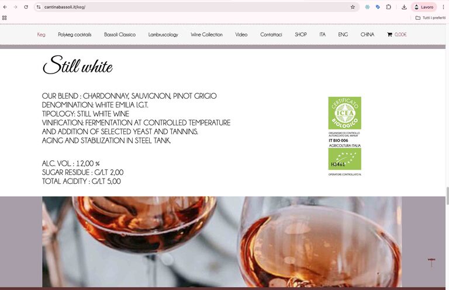Click the apps grid icon in bookmarks bar
The width and height of the screenshot is (449, 290).
pos(4,18)
